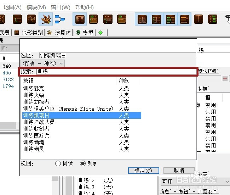The image size is (230, 195).
Task: Open the 窗口(W) menu
Action: 61,7
